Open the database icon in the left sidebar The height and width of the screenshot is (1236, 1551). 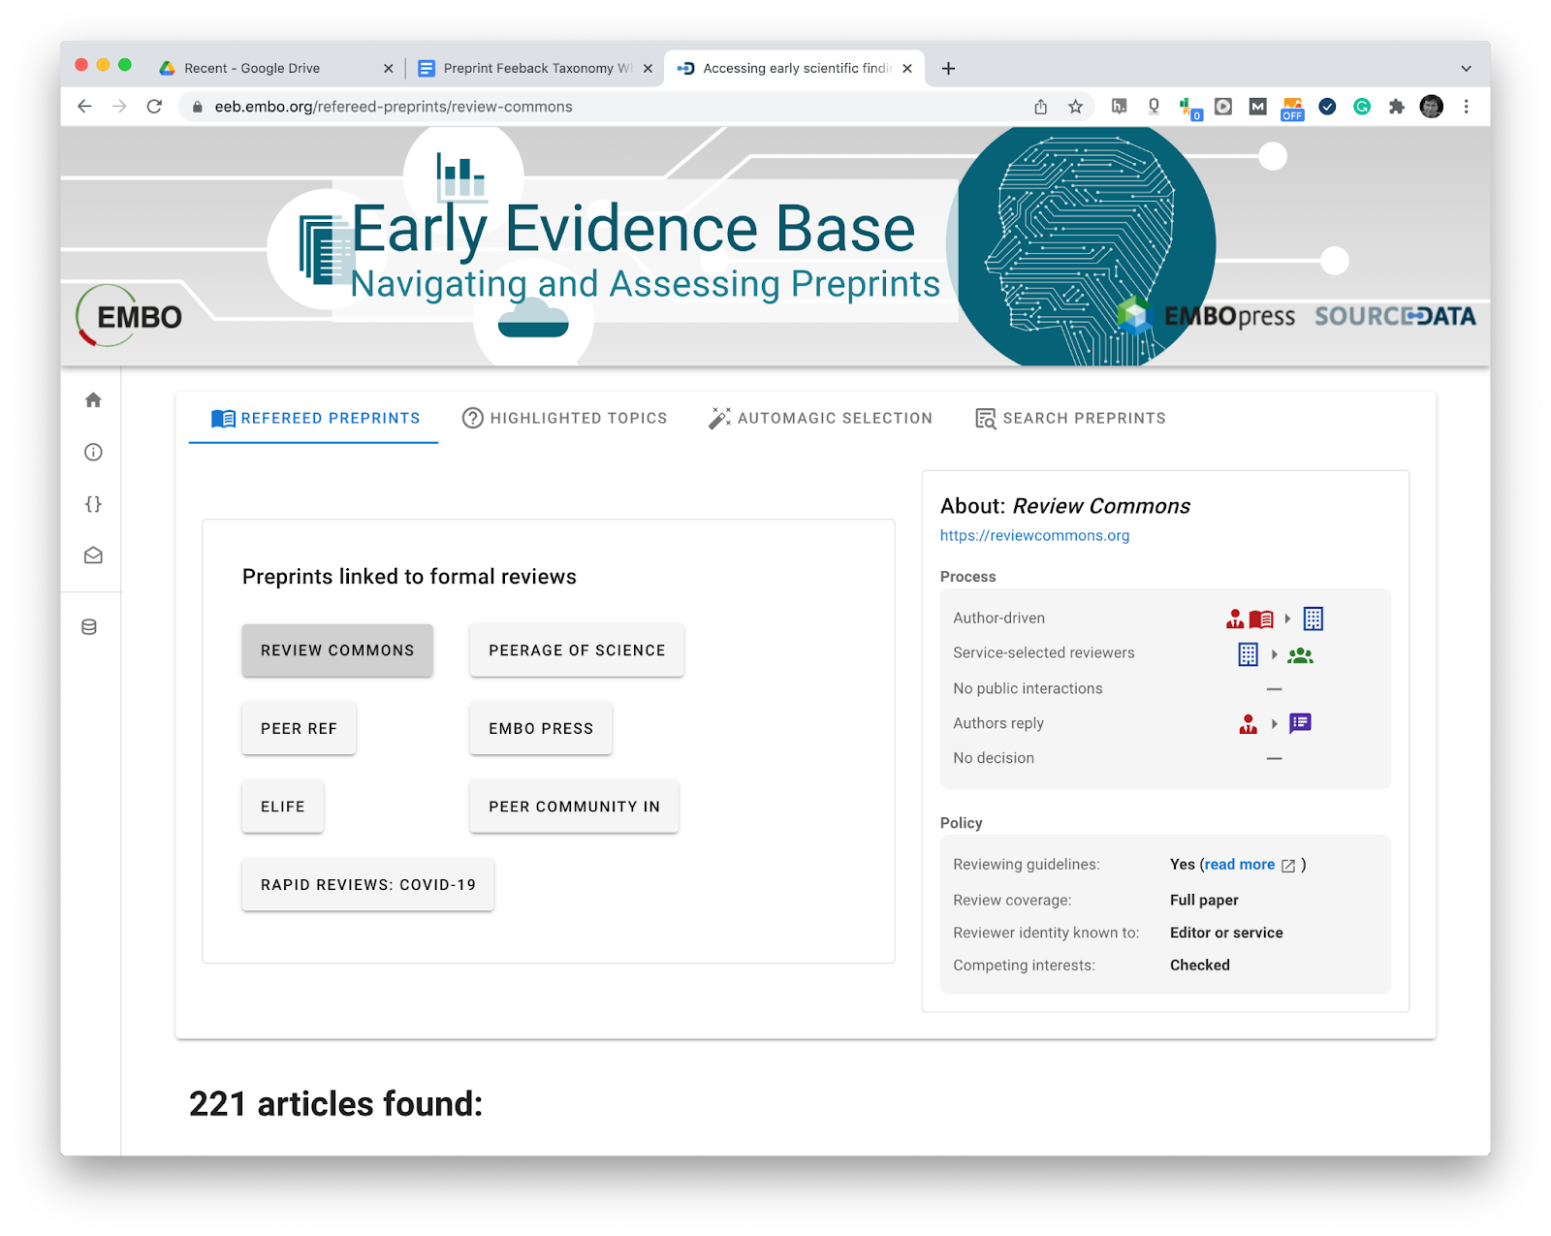pos(89,627)
